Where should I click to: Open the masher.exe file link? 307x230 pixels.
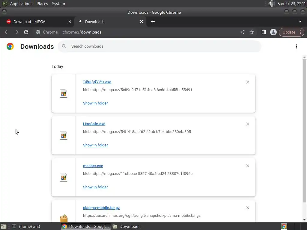(93, 166)
